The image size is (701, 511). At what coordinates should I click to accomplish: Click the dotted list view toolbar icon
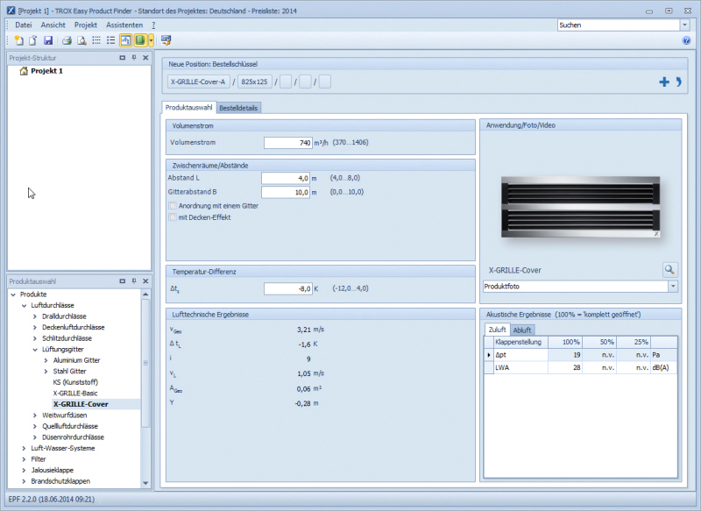click(96, 40)
